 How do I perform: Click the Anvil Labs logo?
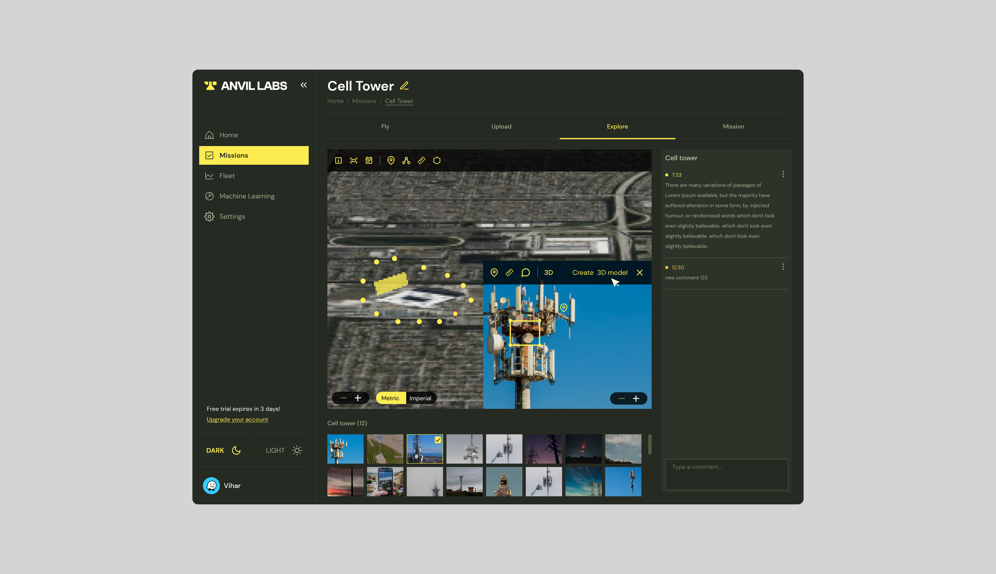[245, 85]
